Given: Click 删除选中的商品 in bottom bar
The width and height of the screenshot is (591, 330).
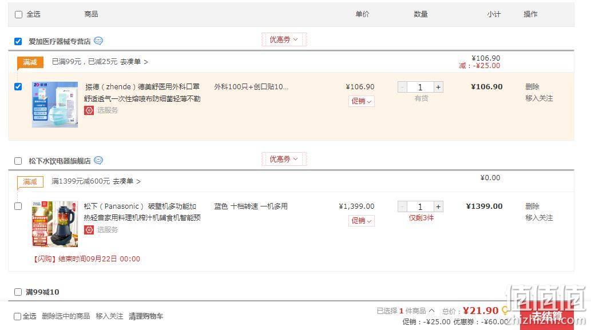Looking at the screenshot, I should (66, 316).
